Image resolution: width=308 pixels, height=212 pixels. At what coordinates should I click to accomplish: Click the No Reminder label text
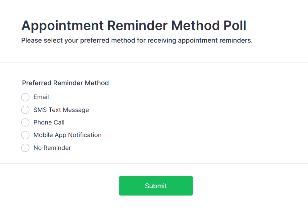[52, 148]
